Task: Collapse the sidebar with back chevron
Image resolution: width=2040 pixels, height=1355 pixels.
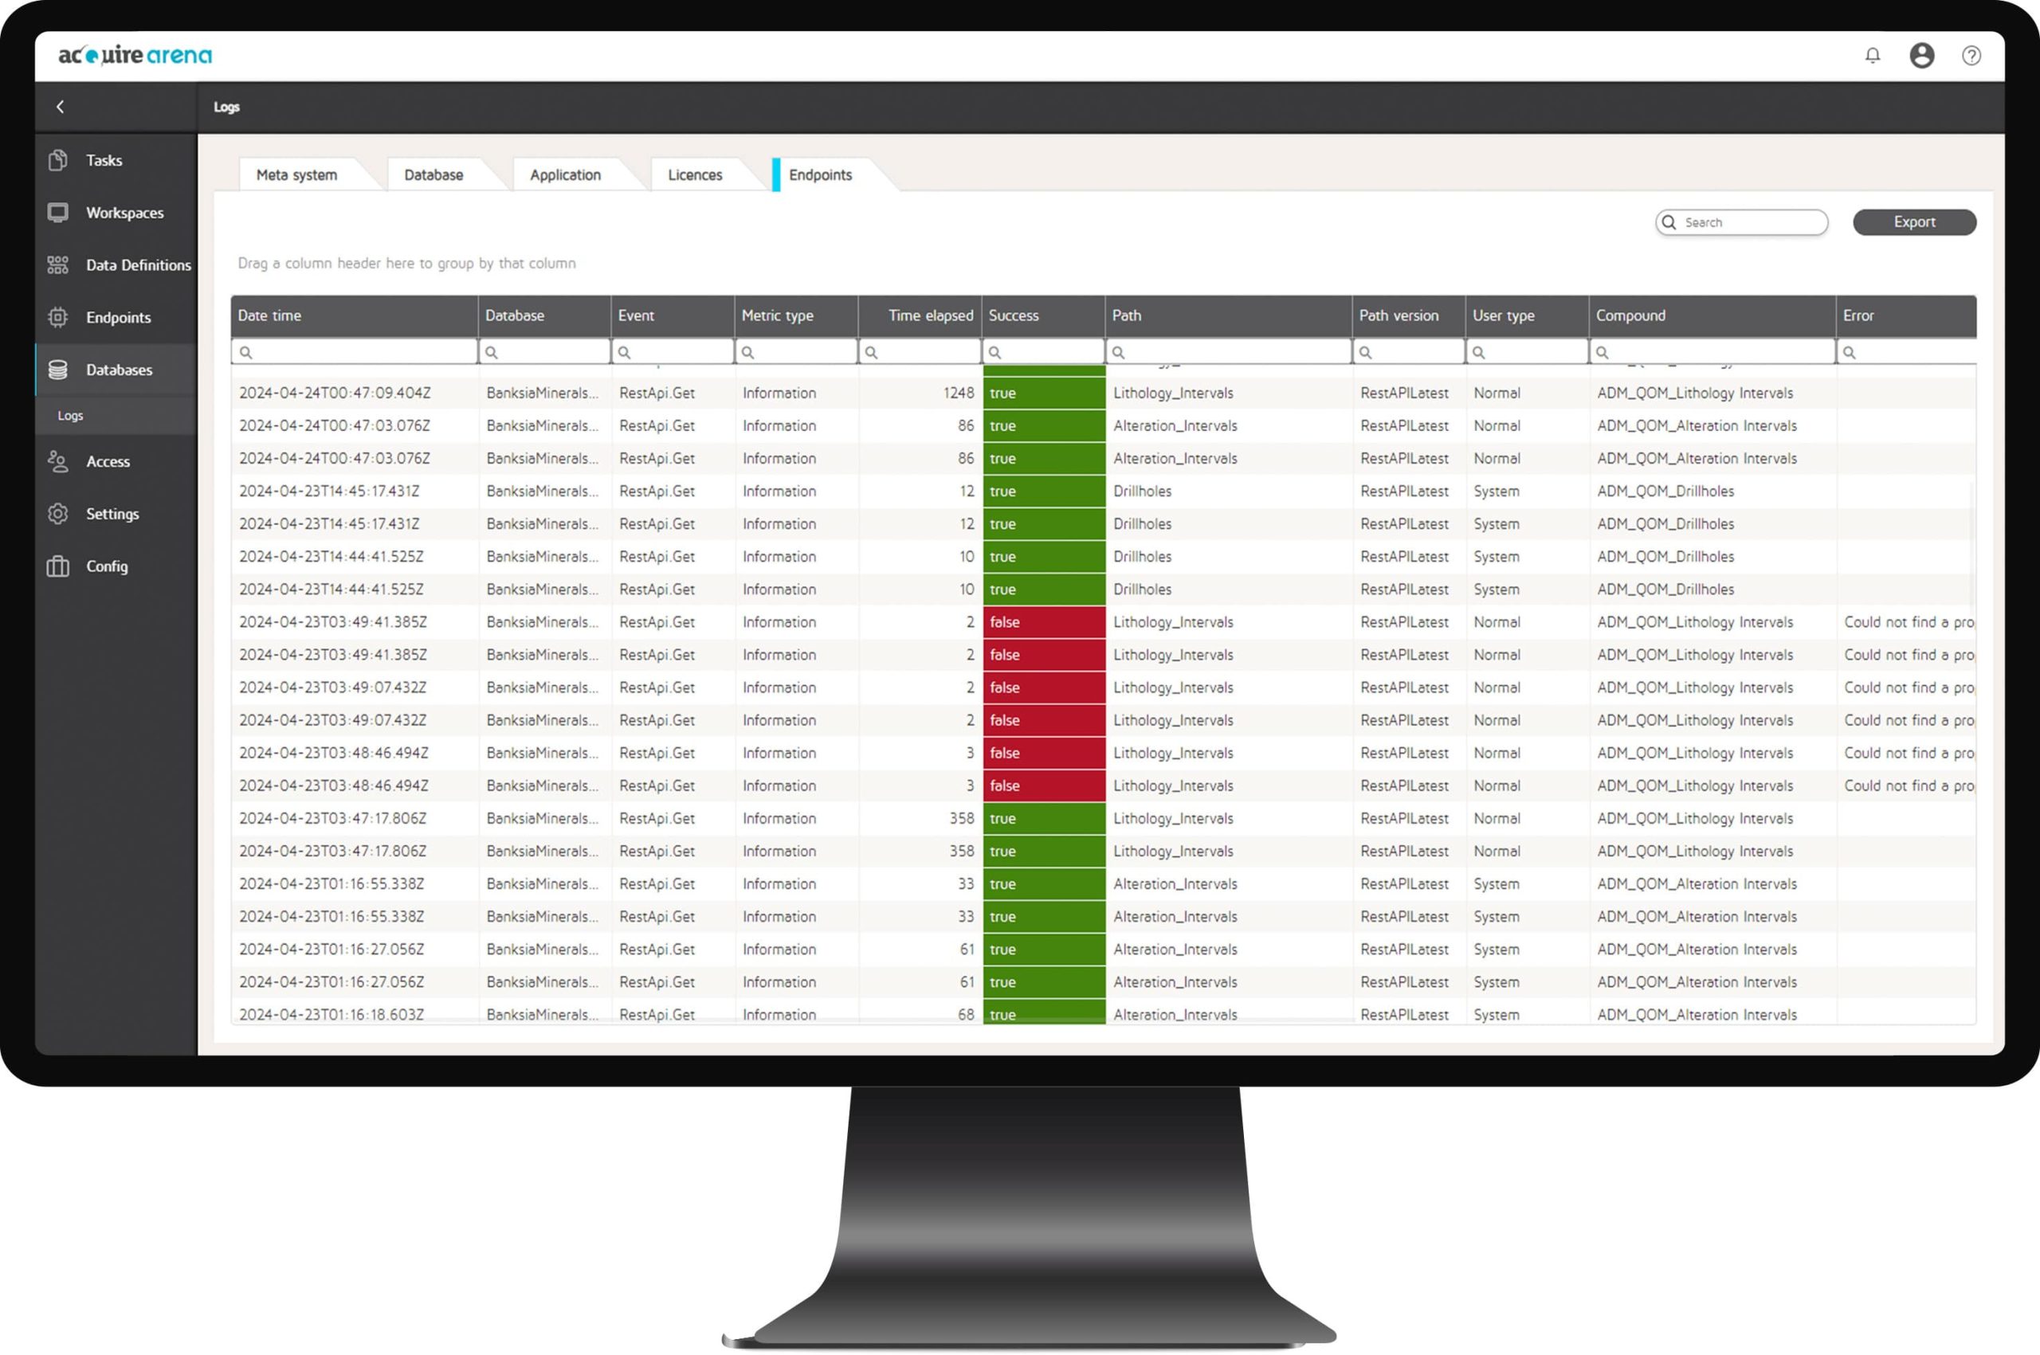Action: click(61, 108)
